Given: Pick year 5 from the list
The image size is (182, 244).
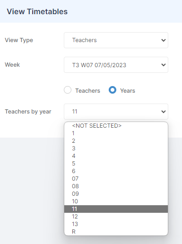Looking at the screenshot, I should (116, 164).
